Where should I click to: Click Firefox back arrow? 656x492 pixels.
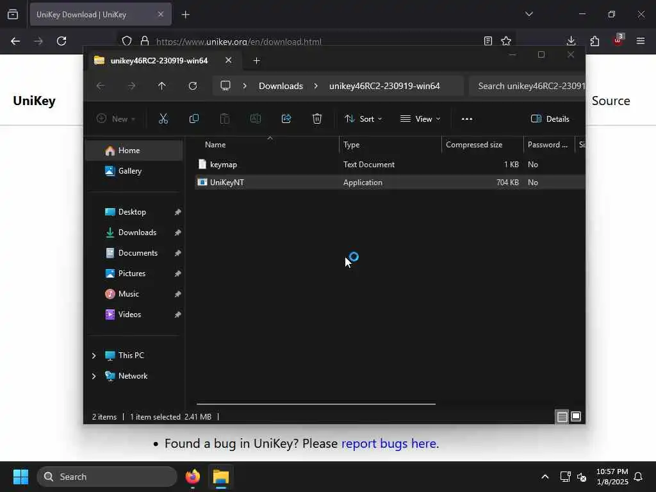coord(15,41)
